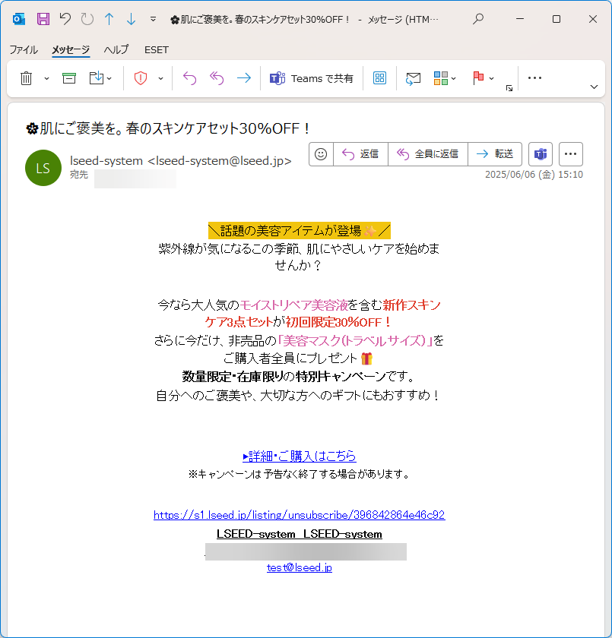Viewport: 612px width, 638px height.
Task: Open the メッセージ ribbon tab
Action: point(71,50)
